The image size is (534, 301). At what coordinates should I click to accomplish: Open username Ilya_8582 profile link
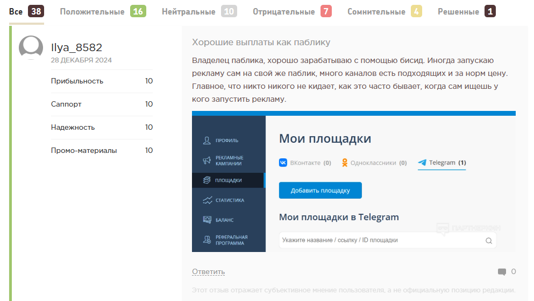[x=76, y=47]
